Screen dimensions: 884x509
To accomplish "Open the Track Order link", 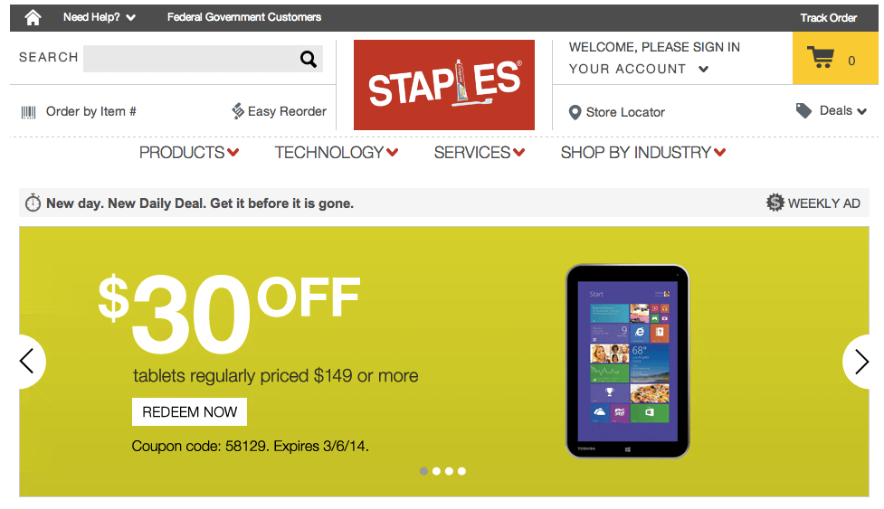I will click(828, 17).
